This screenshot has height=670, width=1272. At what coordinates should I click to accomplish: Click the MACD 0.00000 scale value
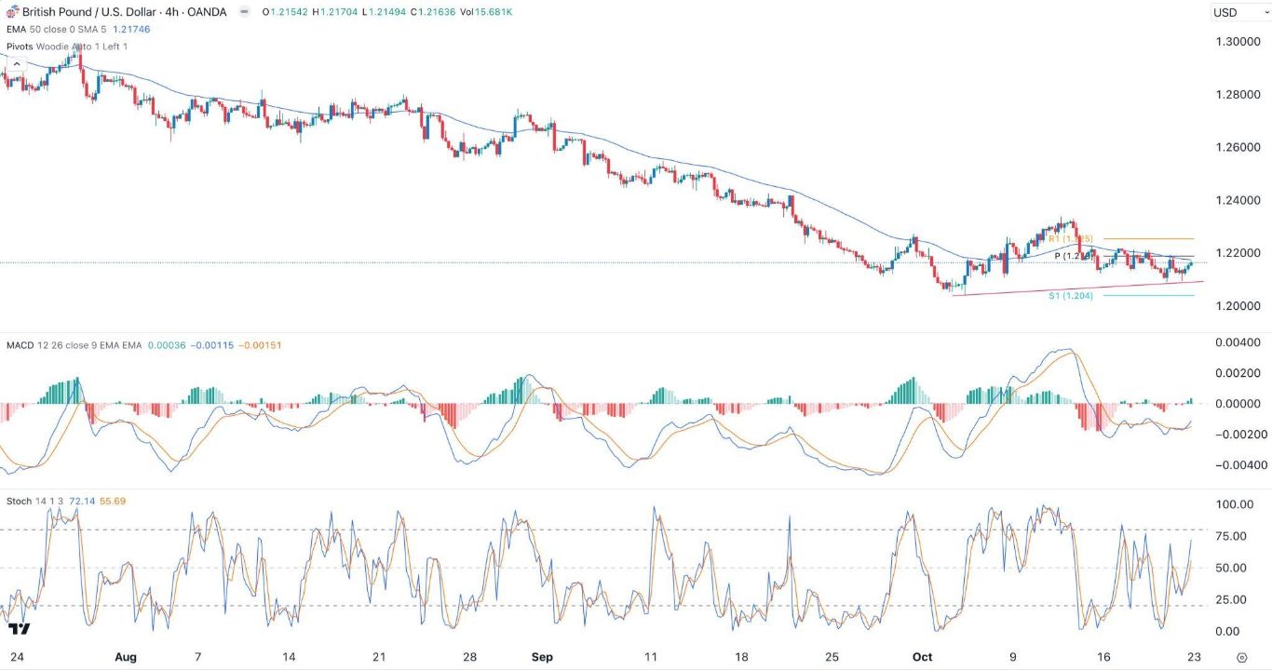coord(1238,404)
